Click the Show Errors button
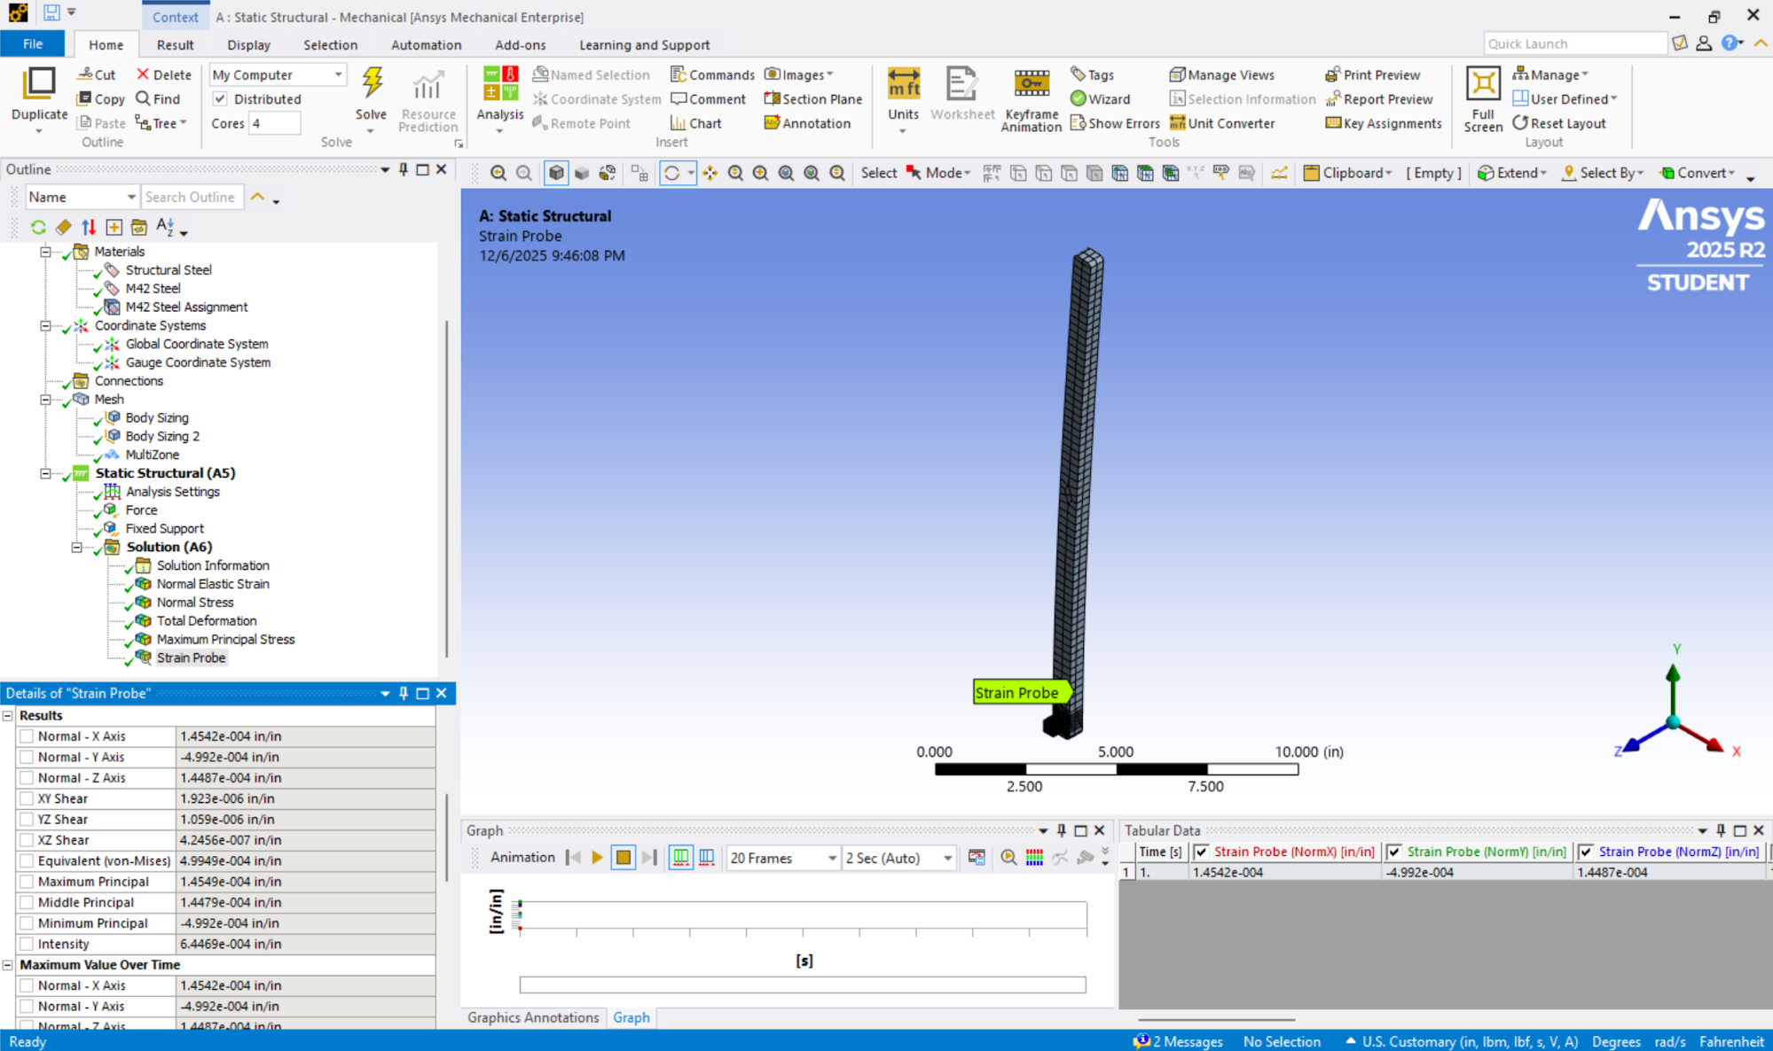The height and width of the screenshot is (1051, 1773). coord(1114,123)
